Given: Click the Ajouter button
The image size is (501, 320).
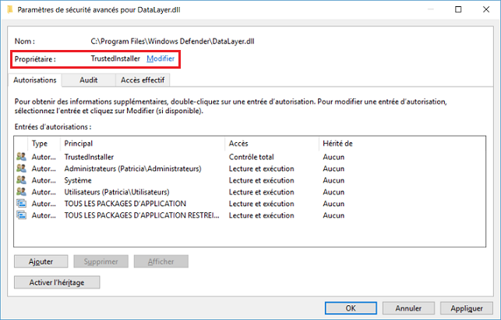Looking at the screenshot, I should point(41,261).
